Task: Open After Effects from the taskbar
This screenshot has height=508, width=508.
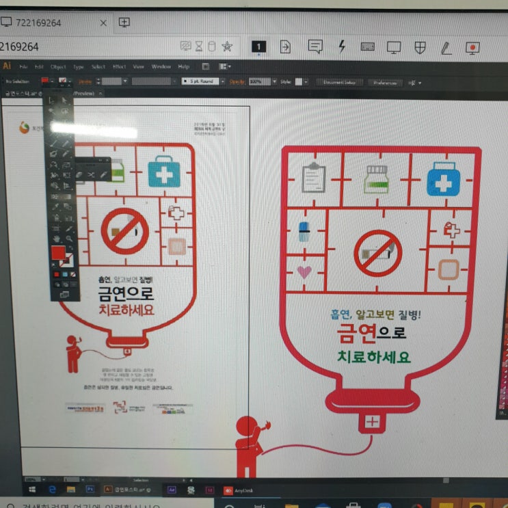Action: coord(172,490)
